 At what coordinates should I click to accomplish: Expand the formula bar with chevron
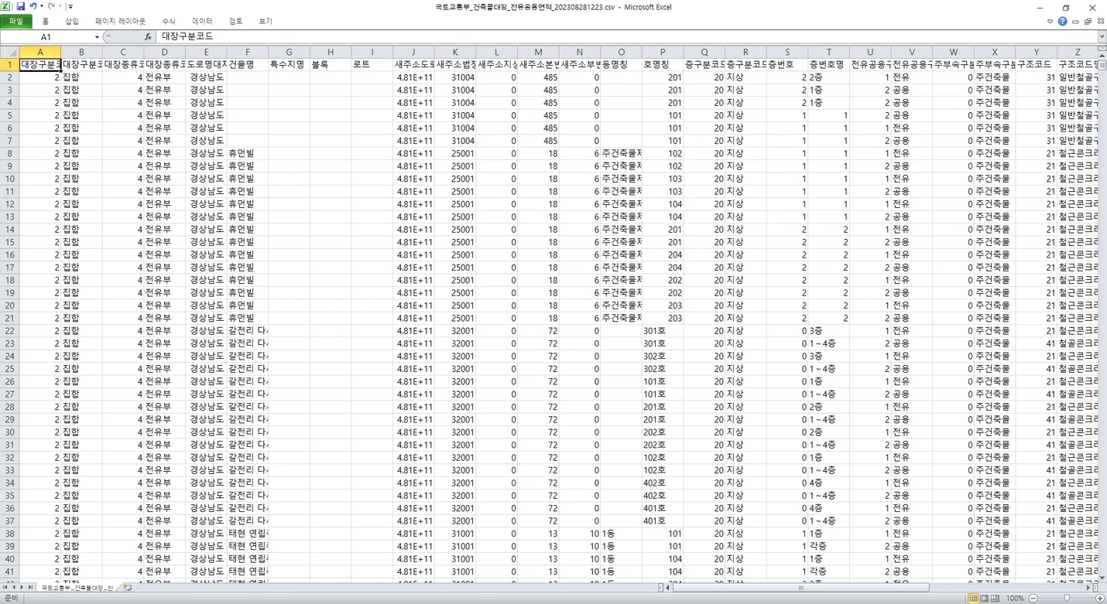click(x=1101, y=36)
